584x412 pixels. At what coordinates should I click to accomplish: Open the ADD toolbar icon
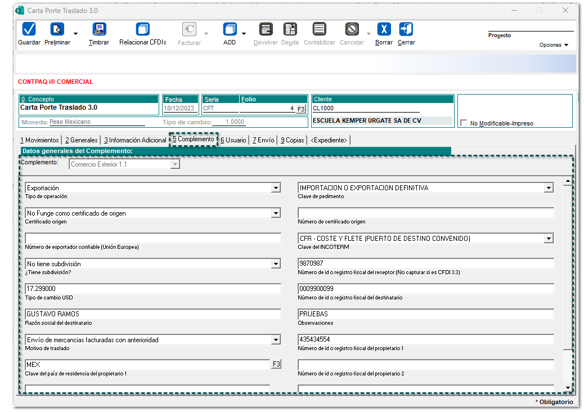pos(230,30)
